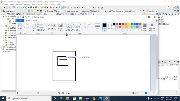Viewport: 180px width, 101px height.
Task: Expand JRE System Library node
Action: coord(4,35)
